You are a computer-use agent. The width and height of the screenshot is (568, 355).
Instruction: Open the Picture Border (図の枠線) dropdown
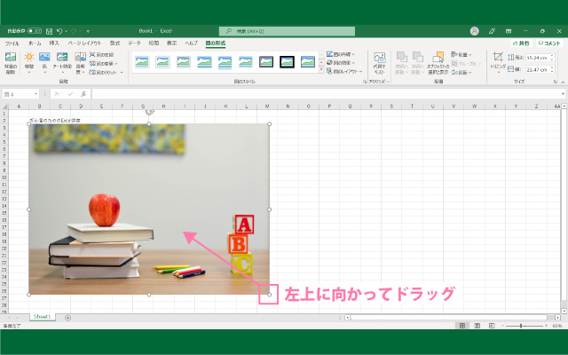pyautogui.click(x=341, y=54)
